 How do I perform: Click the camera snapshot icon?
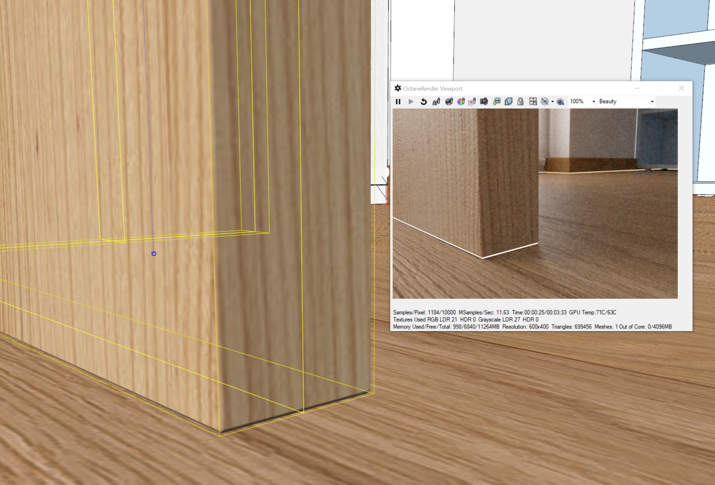tap(484, 101)
